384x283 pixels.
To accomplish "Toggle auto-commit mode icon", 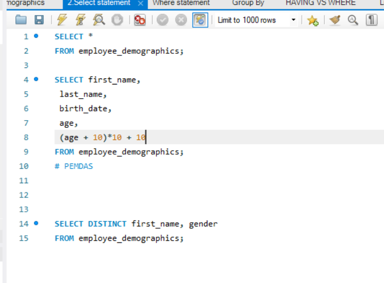I will (x=200, y=20).
